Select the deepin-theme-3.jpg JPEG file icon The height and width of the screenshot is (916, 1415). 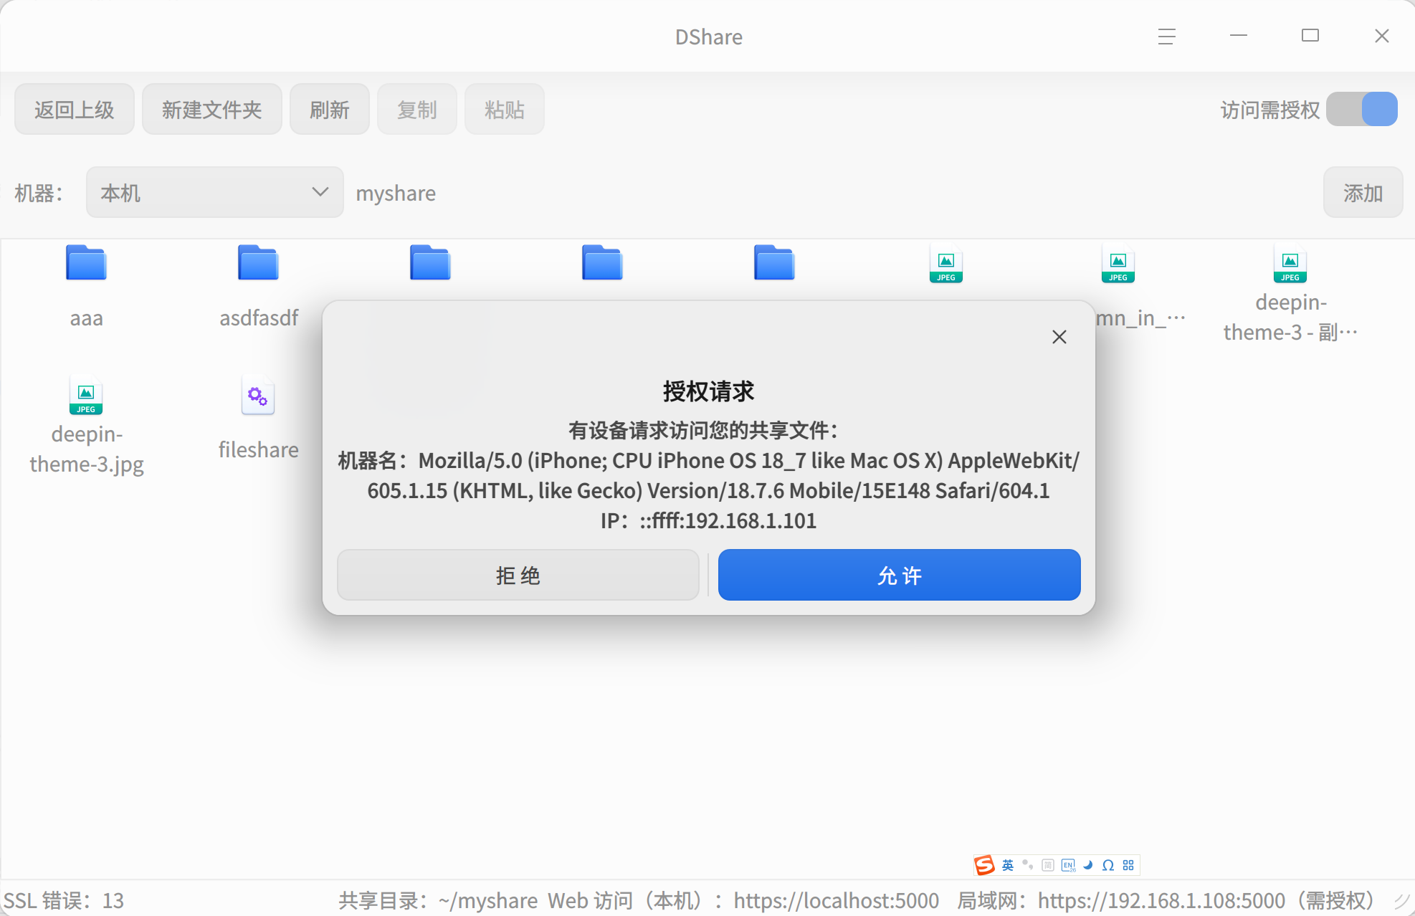click(x=86, y=395)
